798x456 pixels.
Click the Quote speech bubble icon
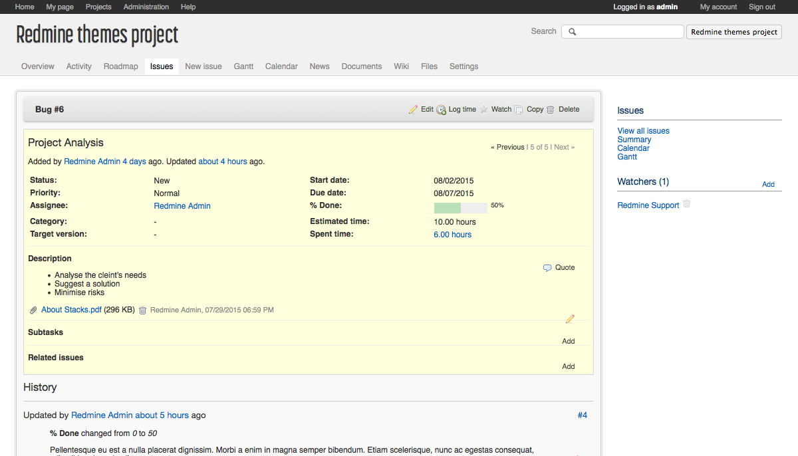click(x=547, y=268)
